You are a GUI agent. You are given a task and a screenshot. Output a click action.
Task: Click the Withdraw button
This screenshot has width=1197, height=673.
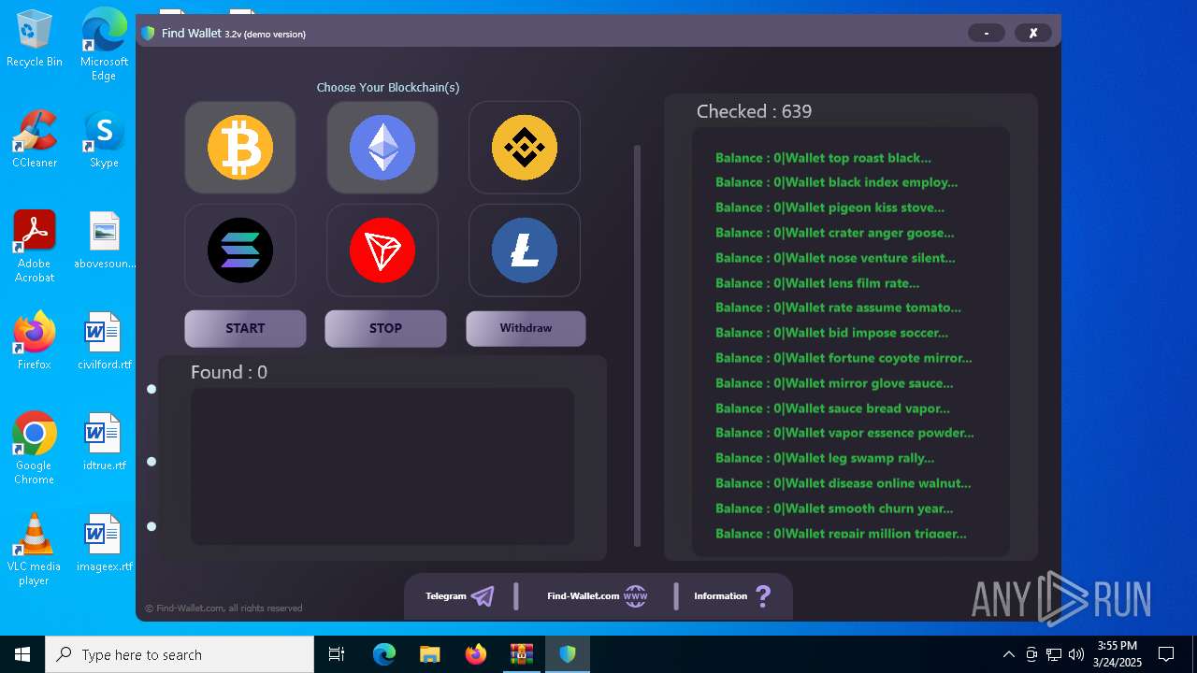pos(526,328)
